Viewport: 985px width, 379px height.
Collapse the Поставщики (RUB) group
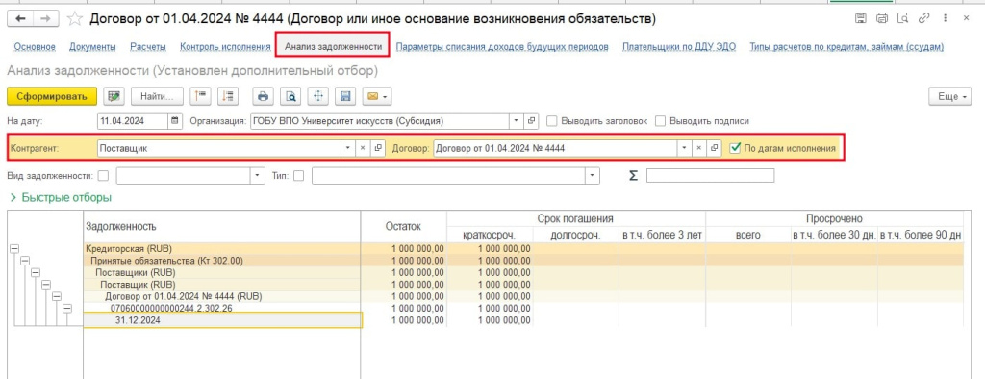pyautogui.click(x=36, y=272)
